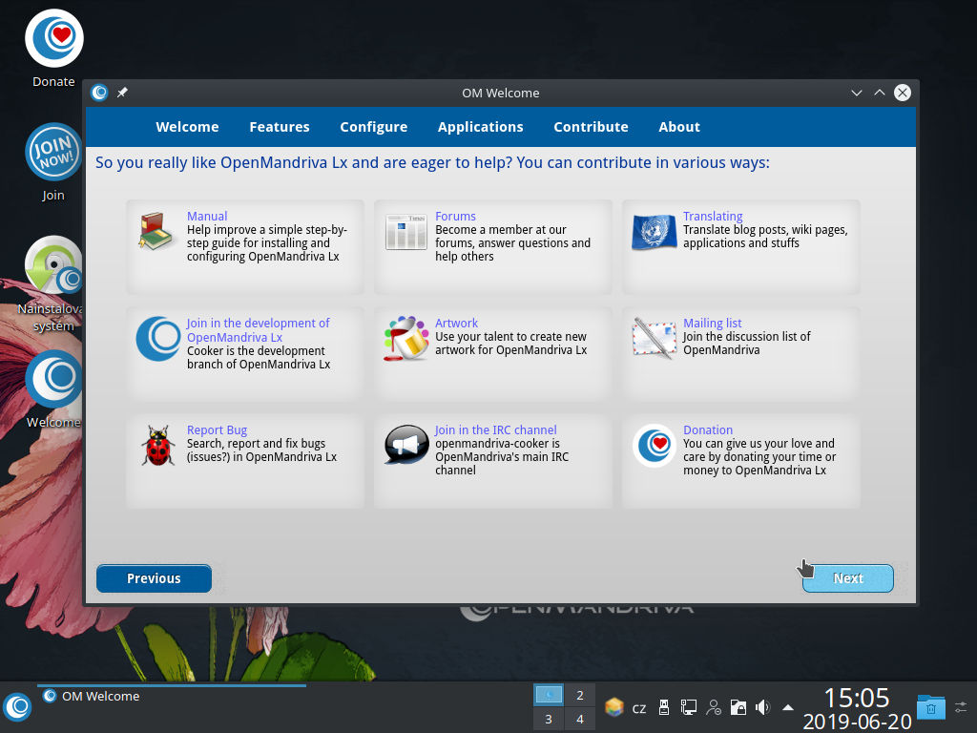Viewport: 977px width, 733px height.
Task: Click the Artwork paint palette icon
Action: [x=405, y=338]
